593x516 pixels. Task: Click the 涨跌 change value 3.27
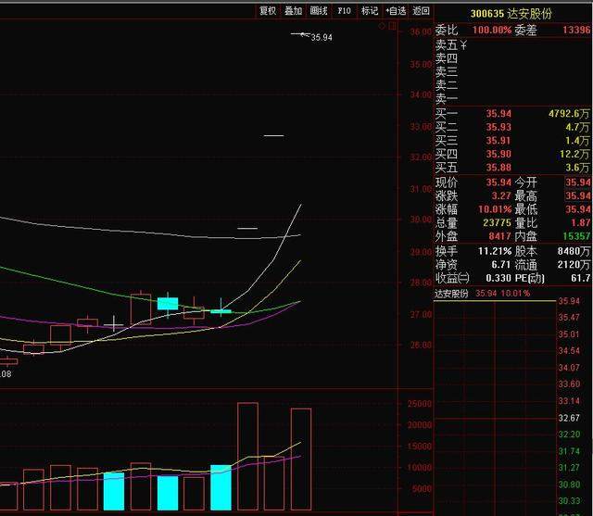click(501, 195)
